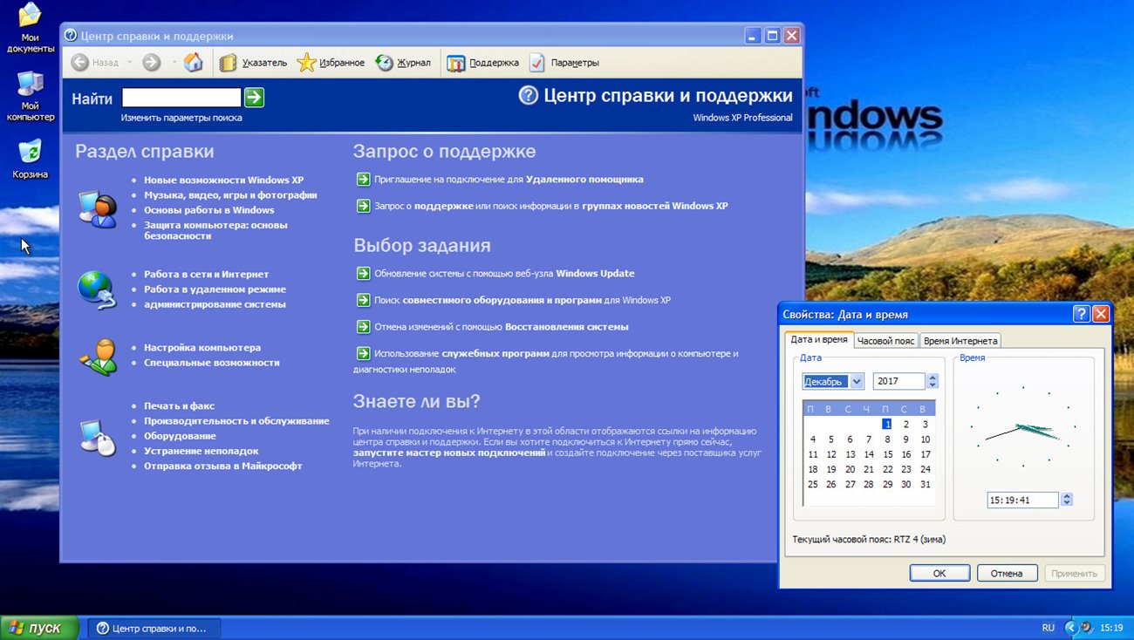
Task: Open Избранное (Favorites) star icon
Action: point(306,63)
